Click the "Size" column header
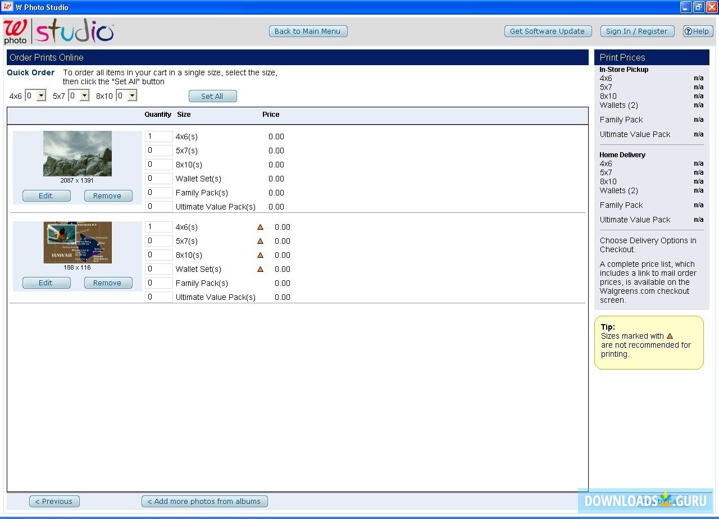Screen dimensions: 719x519 (x=184, y=115)
